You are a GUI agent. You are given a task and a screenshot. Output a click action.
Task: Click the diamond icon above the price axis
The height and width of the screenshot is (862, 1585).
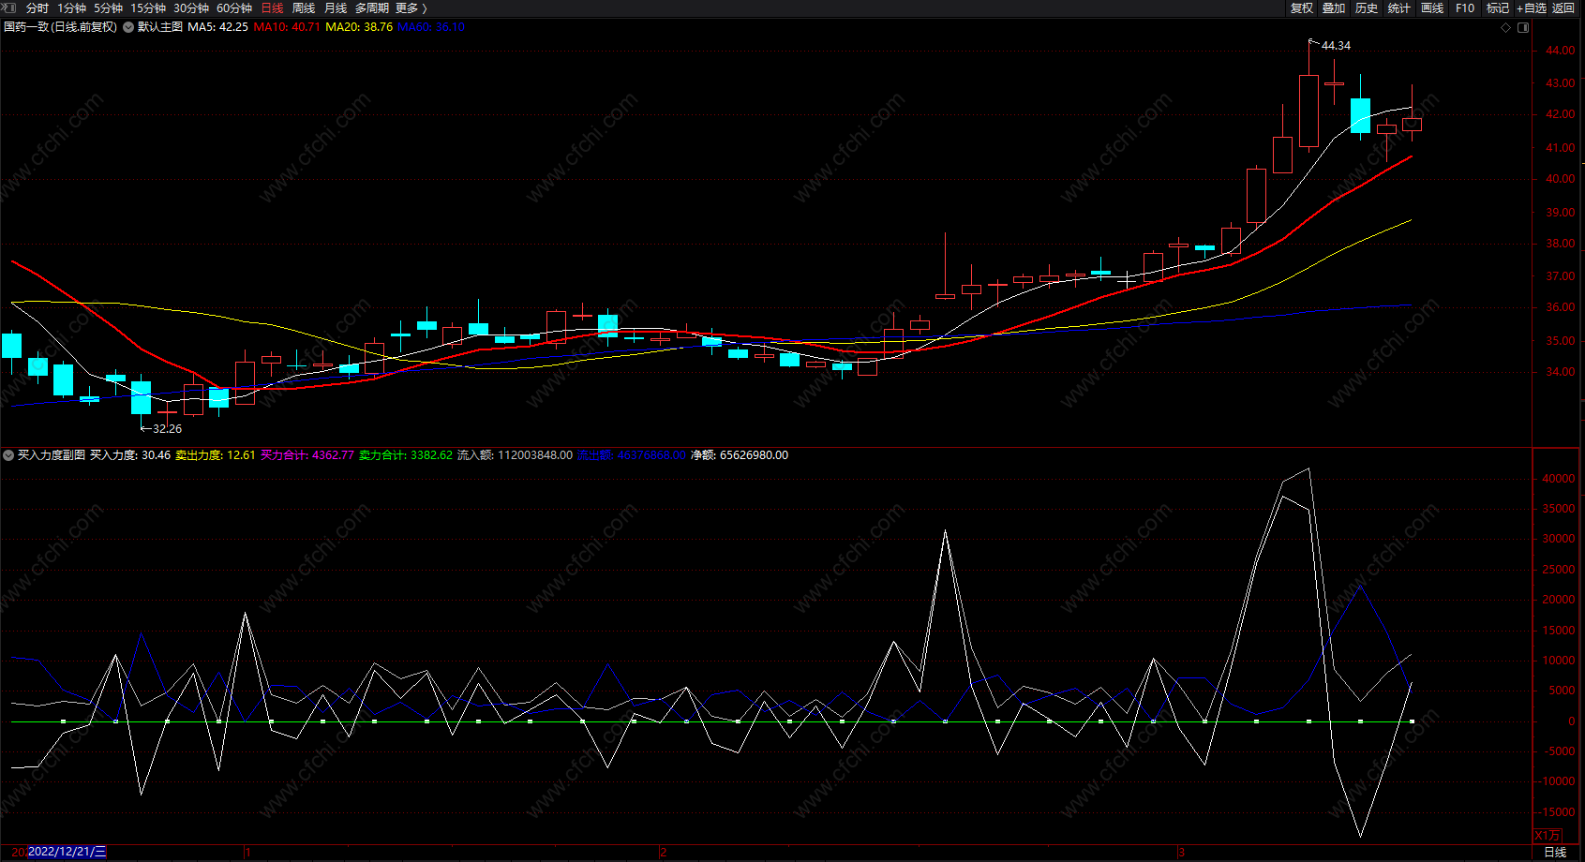1506,27
